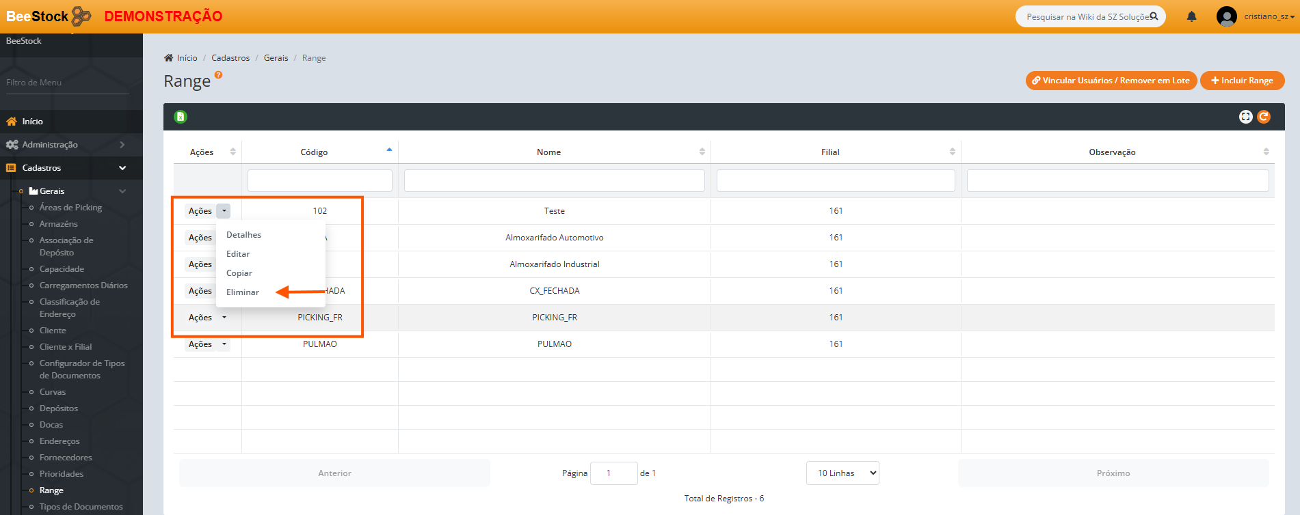Choose Editar in the Ações menu
This screenshot has height=515, width=1300.
point(238,254)
